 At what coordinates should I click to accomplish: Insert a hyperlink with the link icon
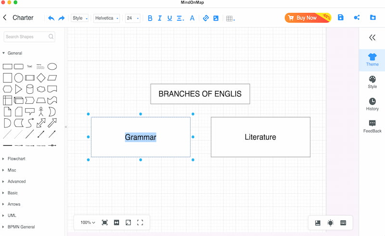point(206,18)
